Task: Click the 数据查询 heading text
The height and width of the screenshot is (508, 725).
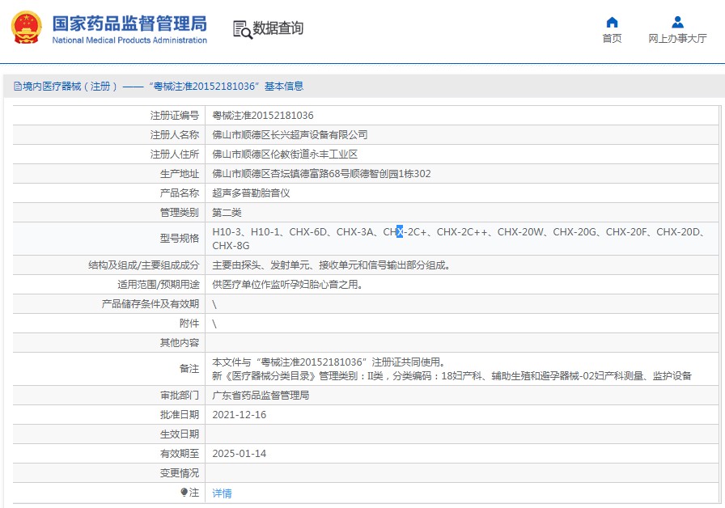Action: [278, 28]
